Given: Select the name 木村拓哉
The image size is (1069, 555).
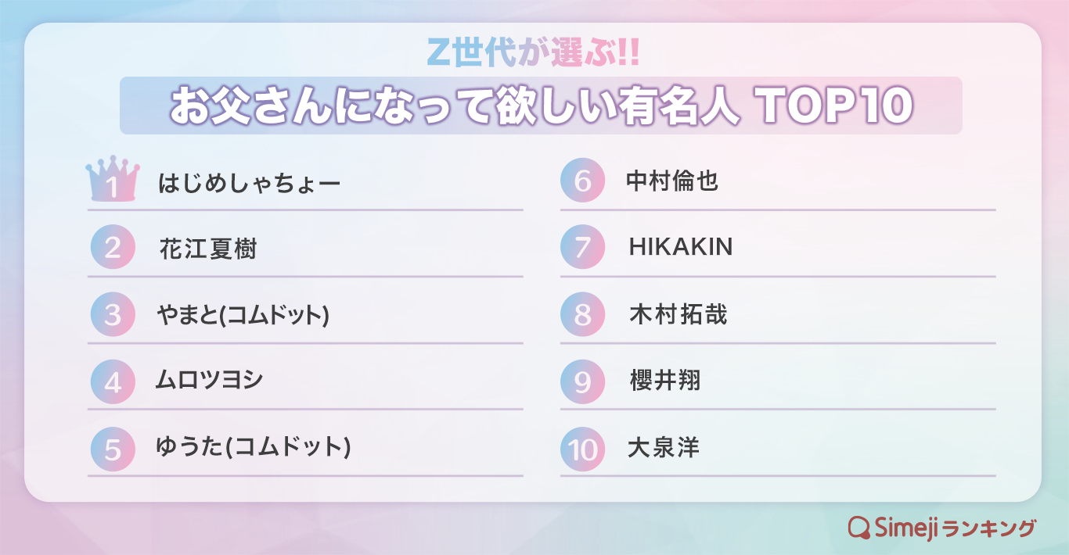Looking at the screenshot, I should (x=678, y=314).
